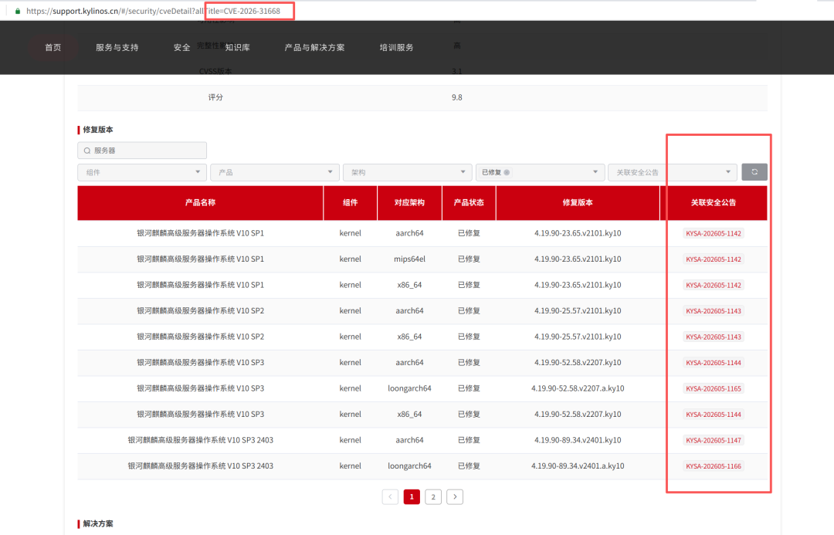Click the search magnifier icon in 服务器 field
The height and width of the screenshot is (535, 834).
(x=87, y=151)
